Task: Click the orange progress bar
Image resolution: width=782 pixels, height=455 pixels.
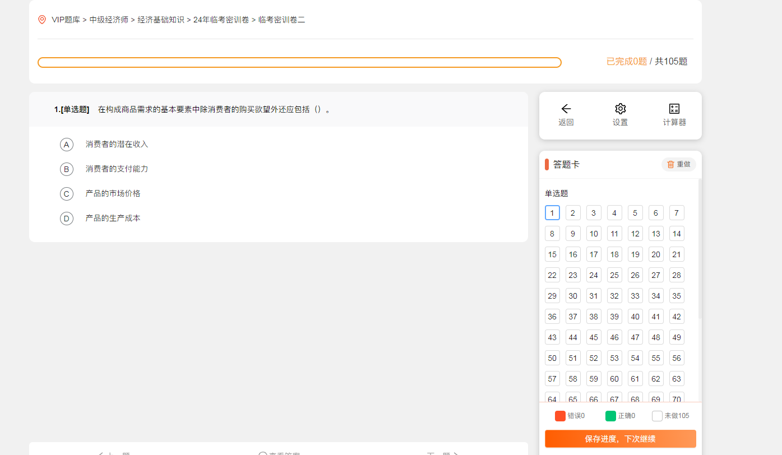Action: click(299, 62)
